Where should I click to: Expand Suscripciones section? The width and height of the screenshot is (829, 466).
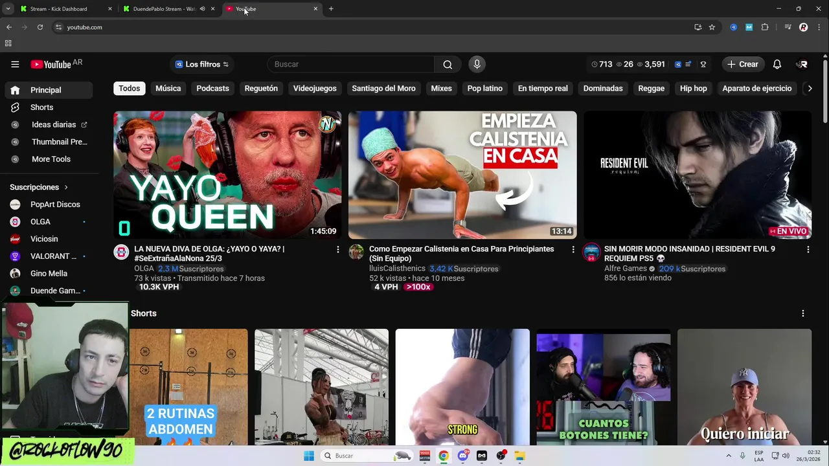[39, 187]
